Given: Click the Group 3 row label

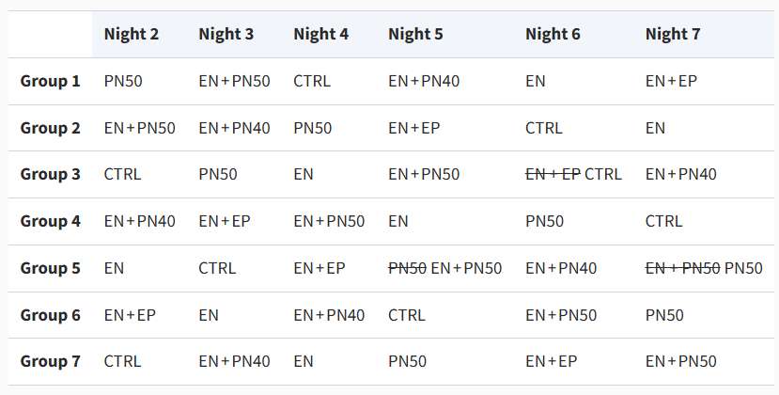Looking at the screenshot, I should click(51, 174).
